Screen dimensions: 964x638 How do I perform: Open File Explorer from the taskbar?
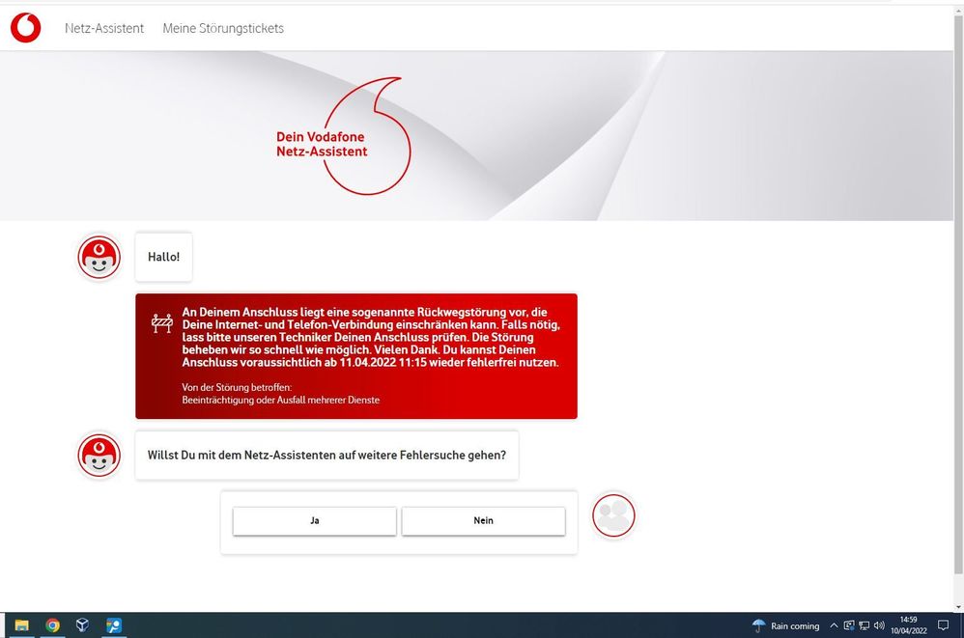[22, 625]
